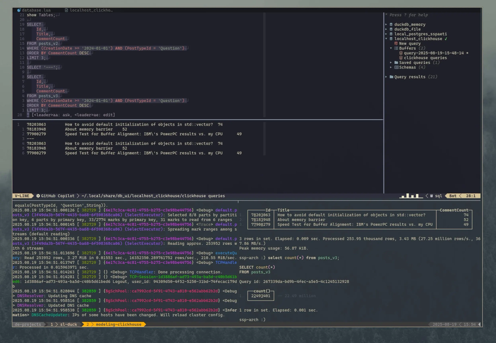The image size is (496, 343).
Task: Click the Title header in ClickHouse client table
Action: click(x=284, y=210)
